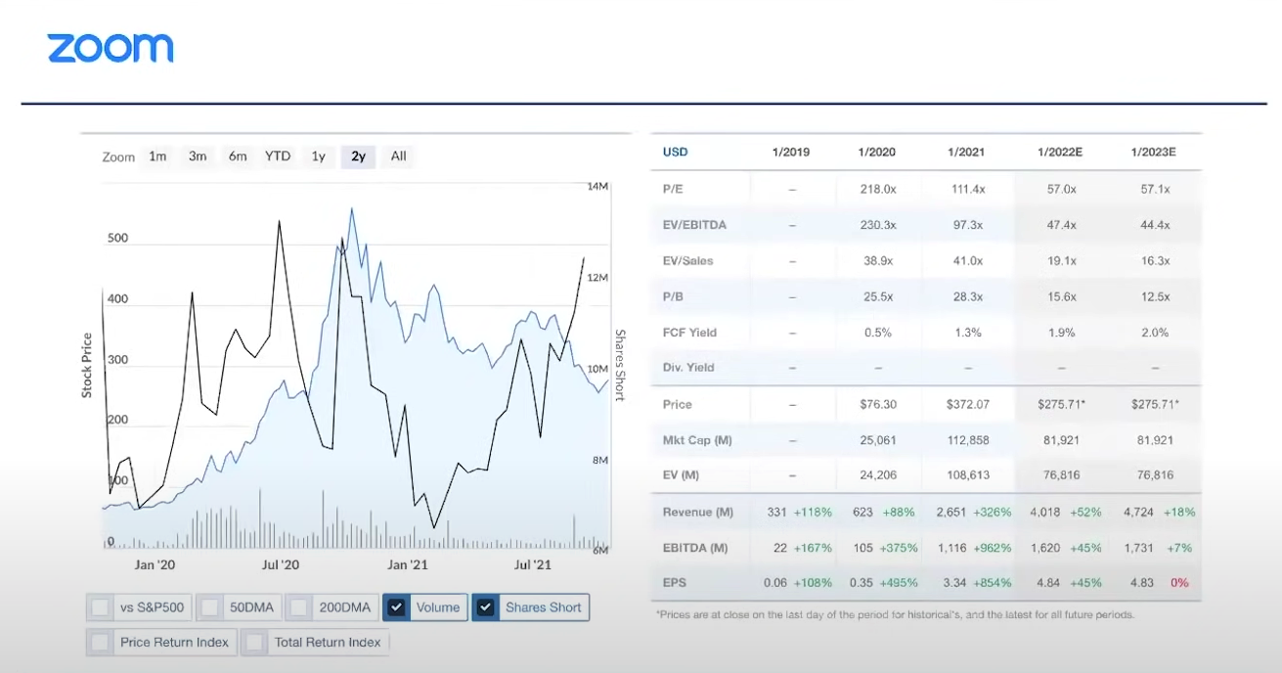
Task: Select the 1m zoom range
Action: [157, 157]
